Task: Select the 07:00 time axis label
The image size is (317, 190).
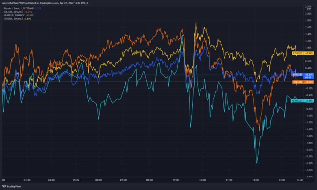Action: [x=123, y=180]
